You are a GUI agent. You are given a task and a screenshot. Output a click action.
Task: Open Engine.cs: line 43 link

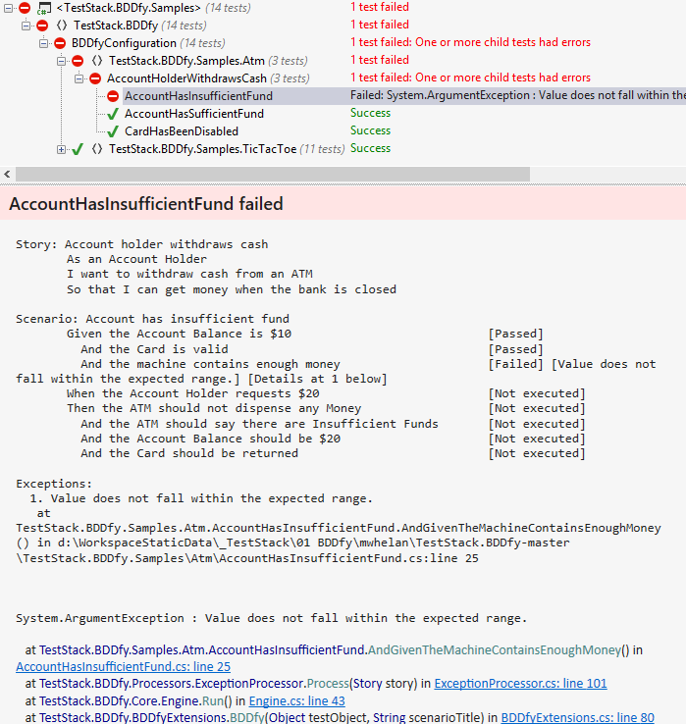(x=297, y=700)
